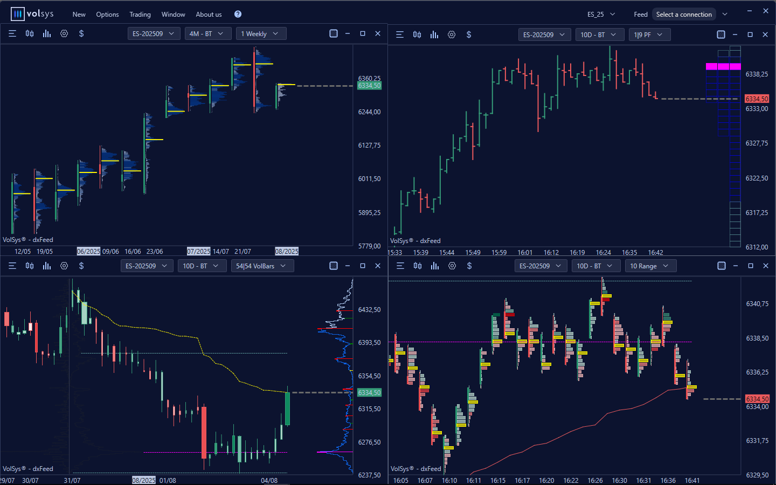Viewport: 776px width, 485px height.
Task: Click the help question mark icon
Action: pos(238,14)
